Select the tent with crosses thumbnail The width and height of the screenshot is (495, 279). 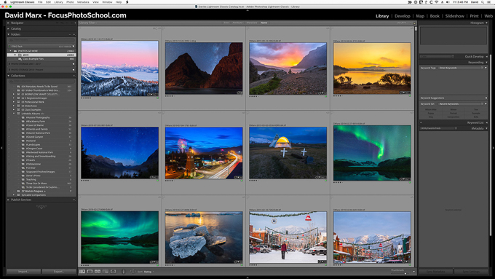coord(288,153)
